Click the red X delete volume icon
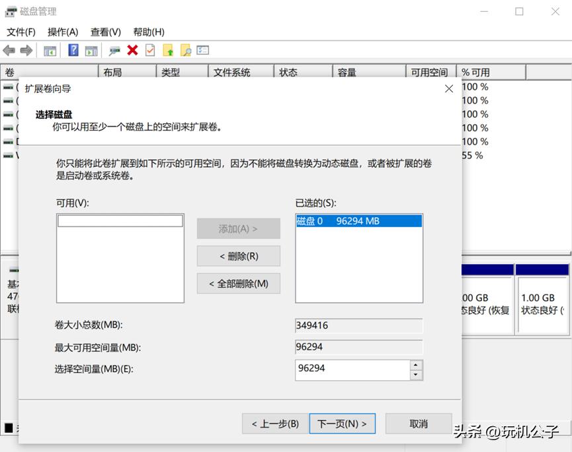Image resolution: width=572 pixels, height=452 pixels. pos(131,50)
